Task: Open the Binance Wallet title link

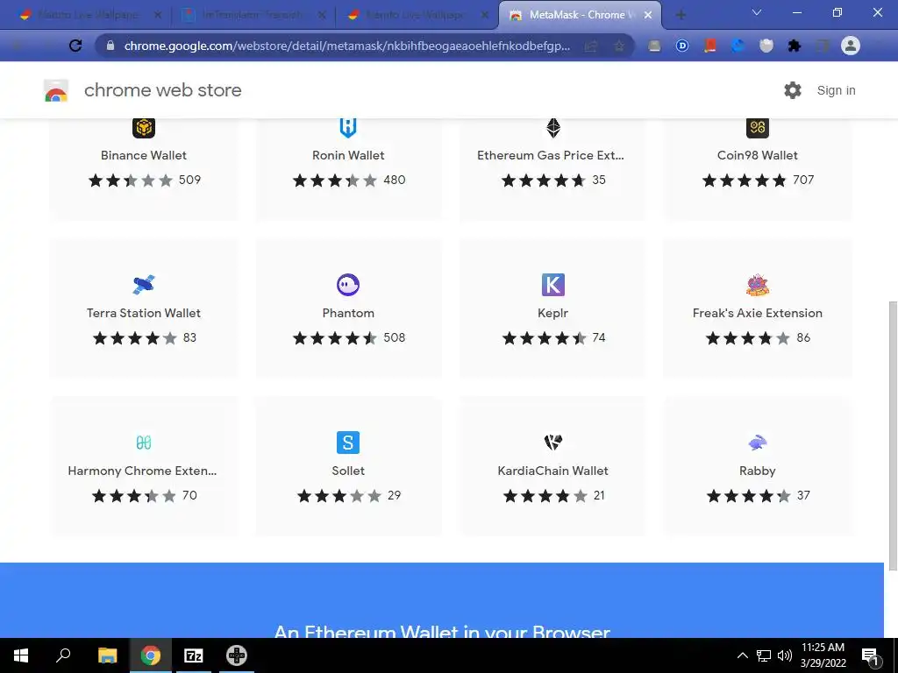Action: (144, 155)
